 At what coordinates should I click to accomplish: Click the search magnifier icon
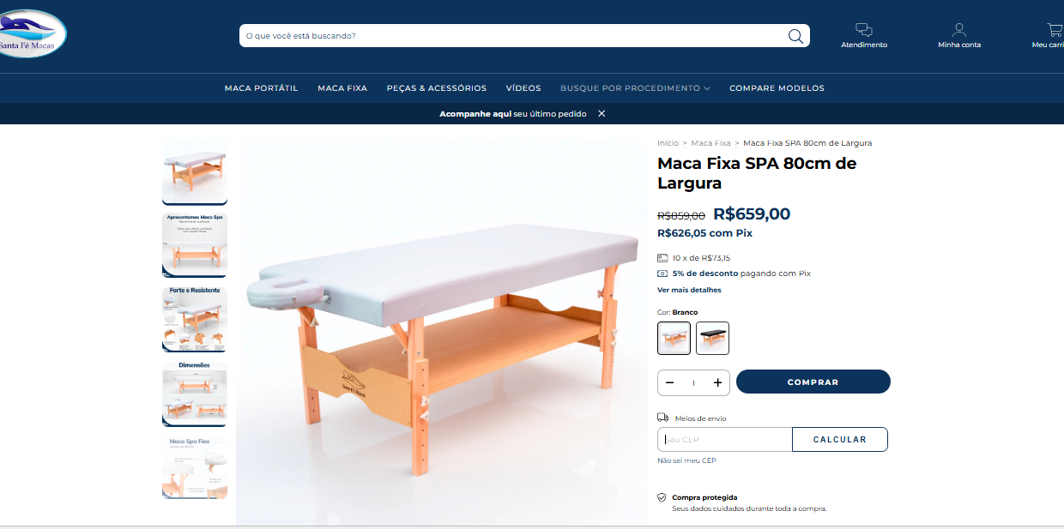[795, 36]
